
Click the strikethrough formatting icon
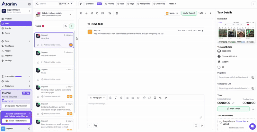(x=121, y=98)
